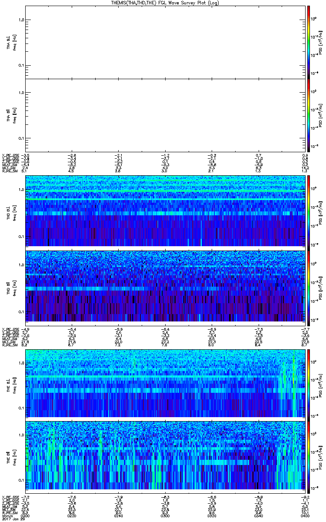
Task: Click the PSD color bar beside the THA B-parallel panel
Action: click(x=309, y=115)
